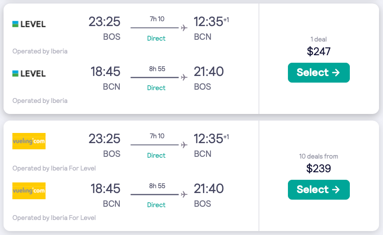Viewport: 383px width, 235px height.
Task: Click the LEVEL logo on outbound flight
Action: click(x=29, y=24)
